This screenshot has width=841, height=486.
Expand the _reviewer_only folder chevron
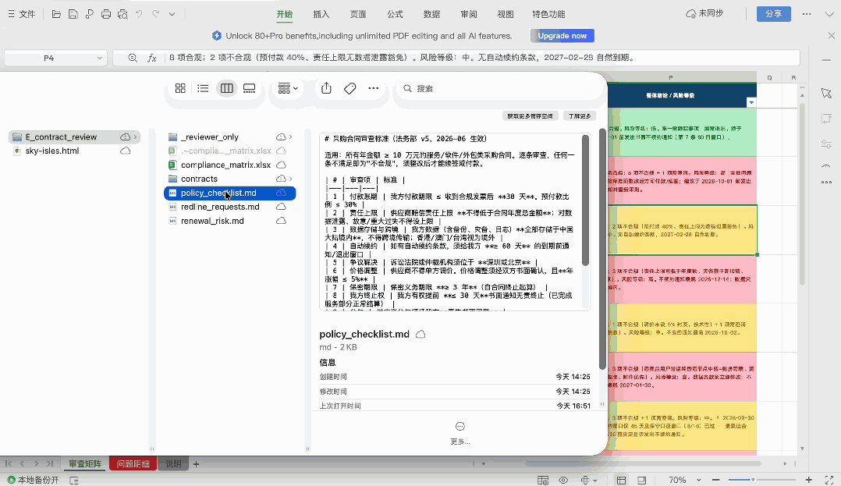coord(291,137)
